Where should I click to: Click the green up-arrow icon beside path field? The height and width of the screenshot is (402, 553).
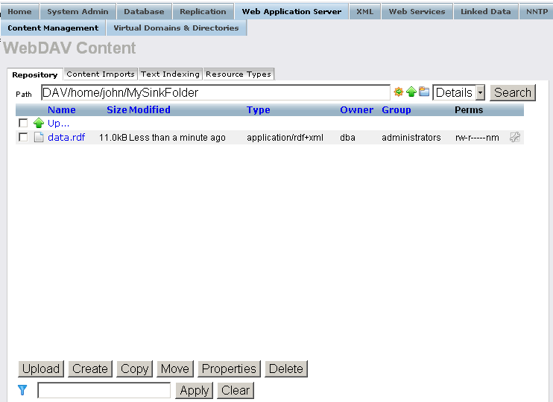coord(411,92)
